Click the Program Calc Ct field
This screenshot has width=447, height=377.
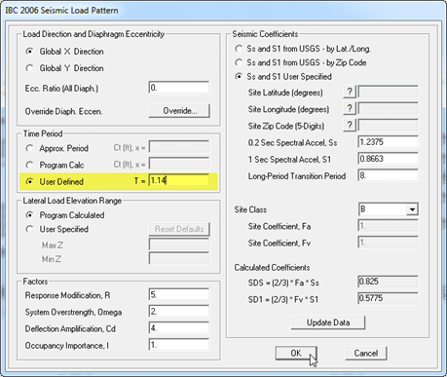179,164
